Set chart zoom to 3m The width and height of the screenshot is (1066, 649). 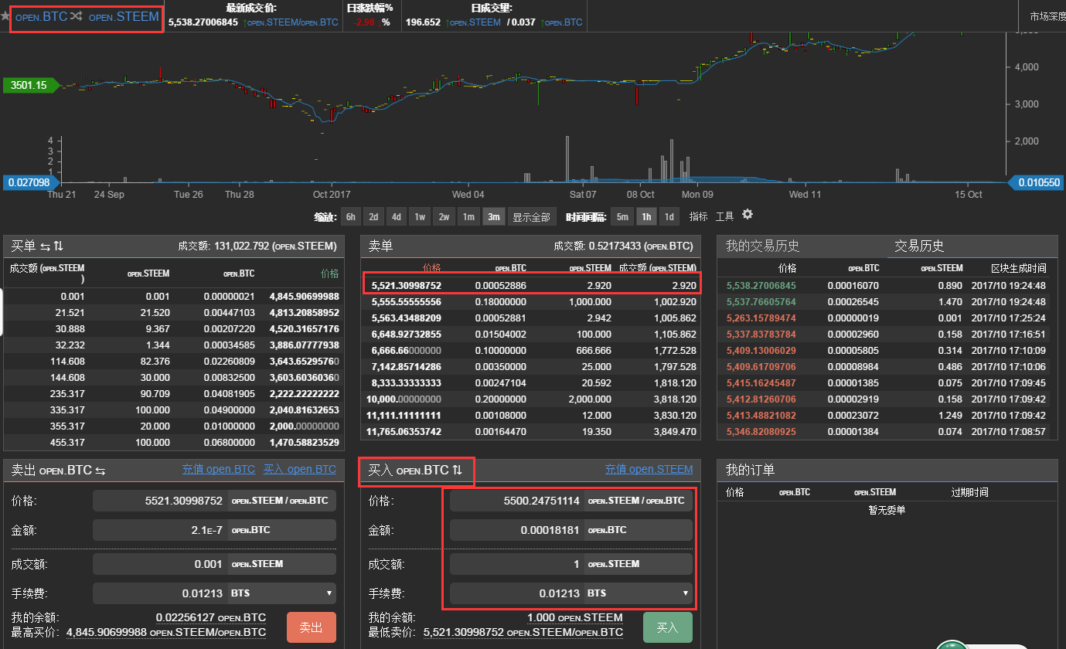[x=493, y=217]
